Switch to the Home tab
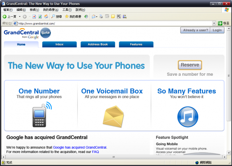 pyautogui.click(x=21, y=44)
